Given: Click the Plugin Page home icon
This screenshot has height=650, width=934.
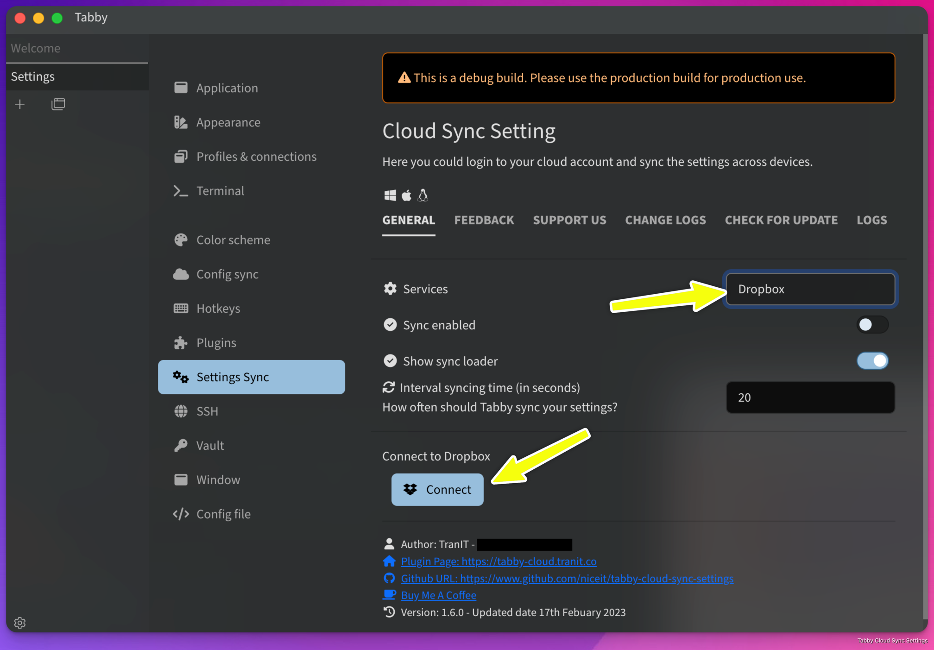Looking at the screenshot, I should pyautogui.click(x=389, y=561).
